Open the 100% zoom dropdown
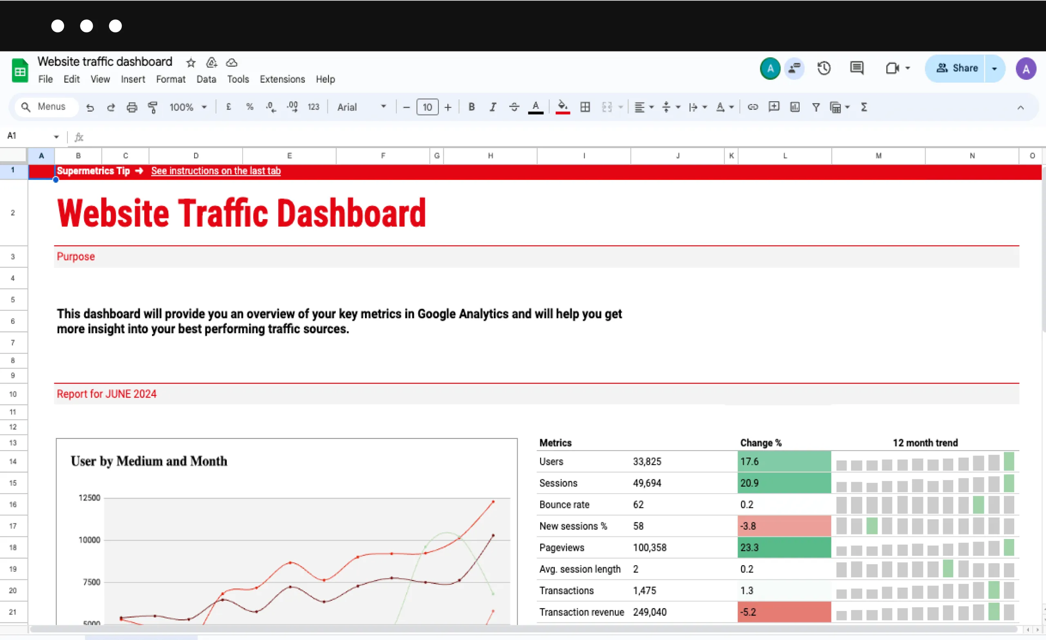Image resolution: width=1046 pixels, height=640 pixels. coord(188,107)
